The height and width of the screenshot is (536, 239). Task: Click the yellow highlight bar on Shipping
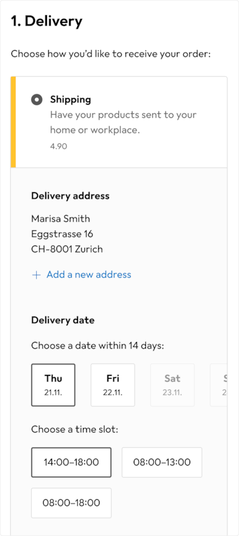[x=13, y=122]
